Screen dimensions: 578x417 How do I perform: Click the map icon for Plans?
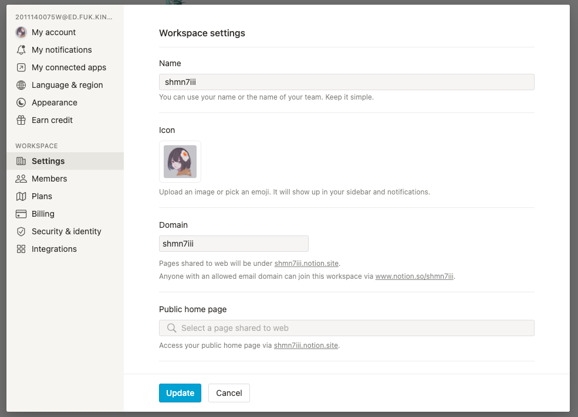21,196
